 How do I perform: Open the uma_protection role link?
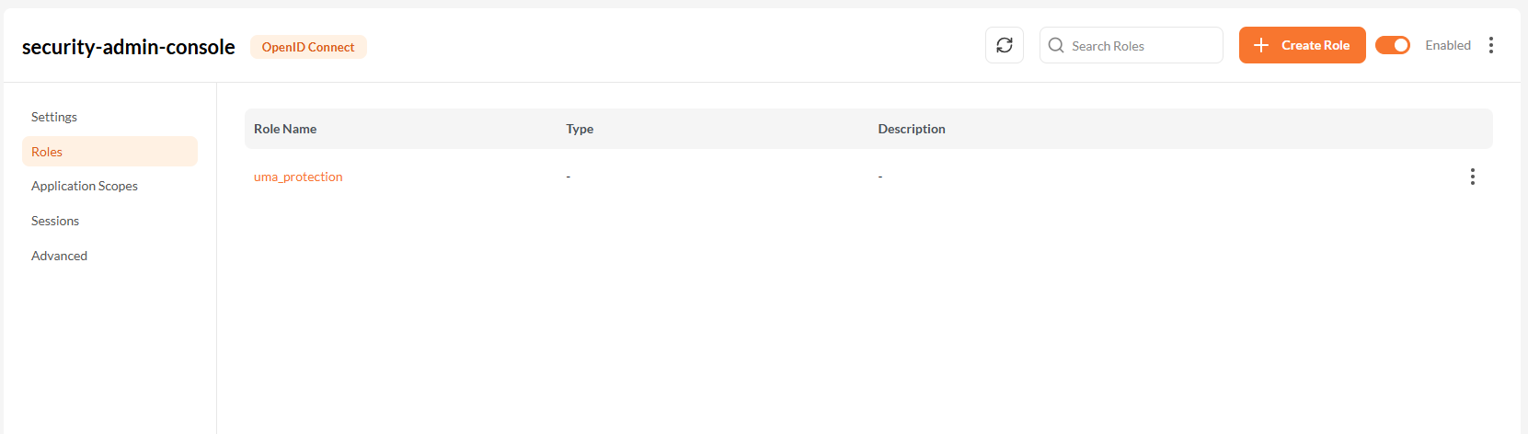pos(298,177)
